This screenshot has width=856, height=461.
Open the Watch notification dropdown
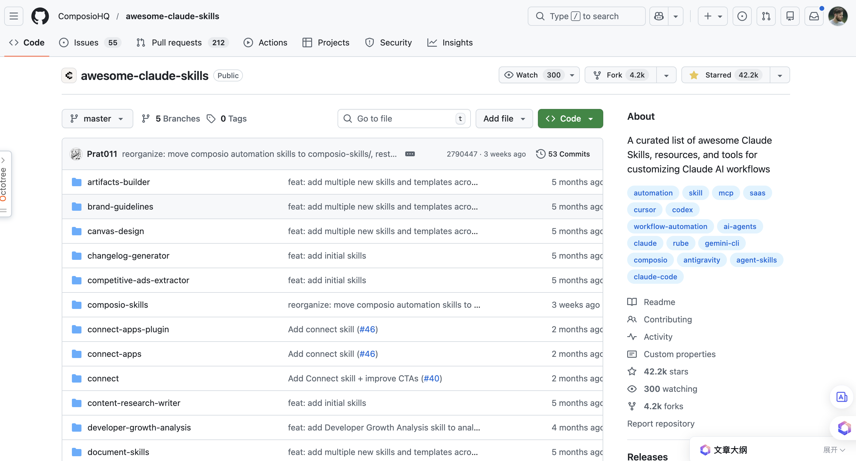[572, 75]
